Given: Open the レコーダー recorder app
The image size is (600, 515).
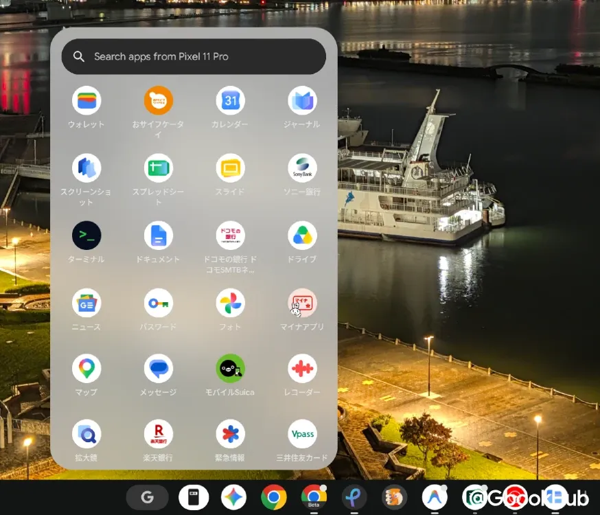Looking at the screenshot, I should pyautogui.click(x=302, y=369).
